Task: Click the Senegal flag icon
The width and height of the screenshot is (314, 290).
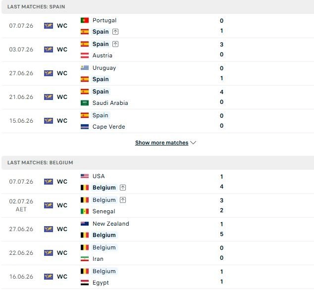Action: pos(85,211)
